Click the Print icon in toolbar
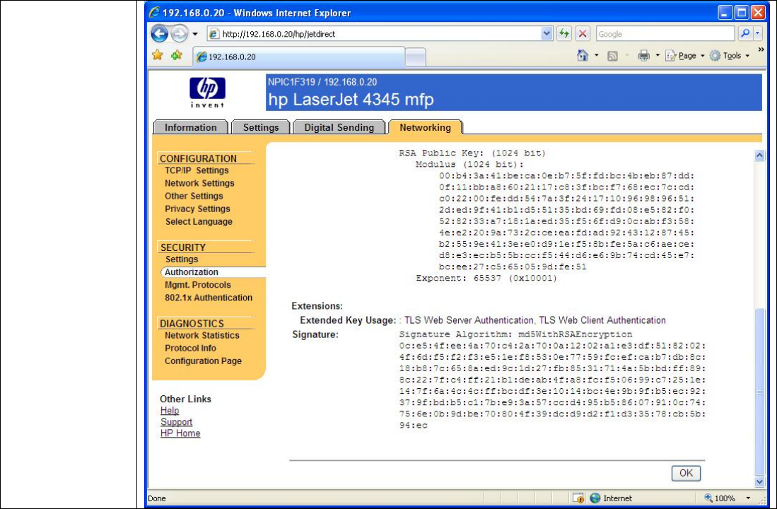 point(643,56)
